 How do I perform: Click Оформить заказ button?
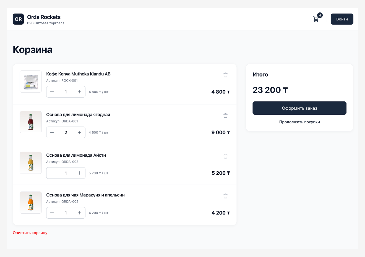click(299, 108)
